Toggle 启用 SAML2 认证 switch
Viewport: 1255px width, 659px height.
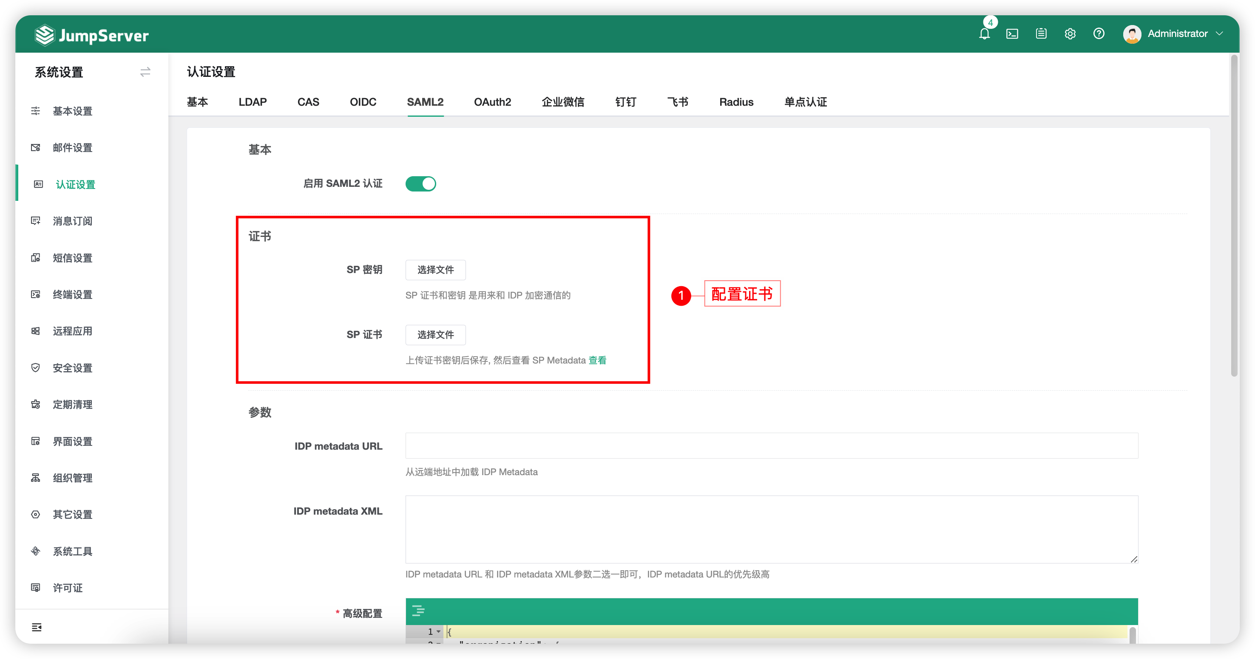click(x=420, y=183)
